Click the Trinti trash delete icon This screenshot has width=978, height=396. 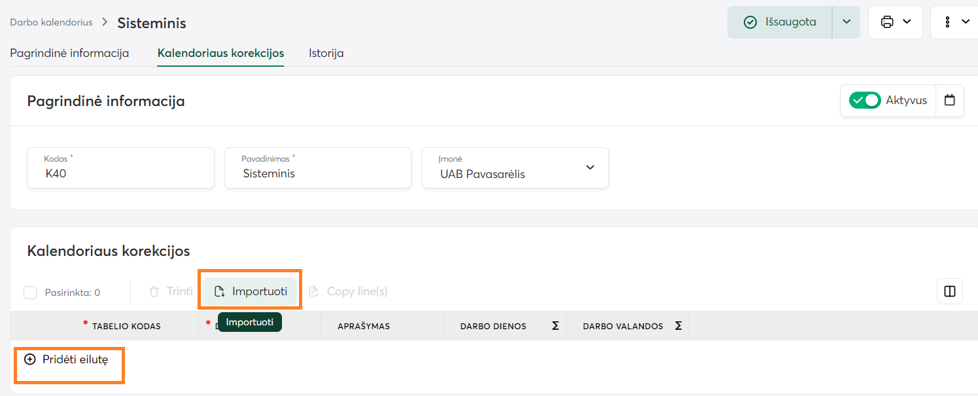pyautogui.click(x=154, y=292)
